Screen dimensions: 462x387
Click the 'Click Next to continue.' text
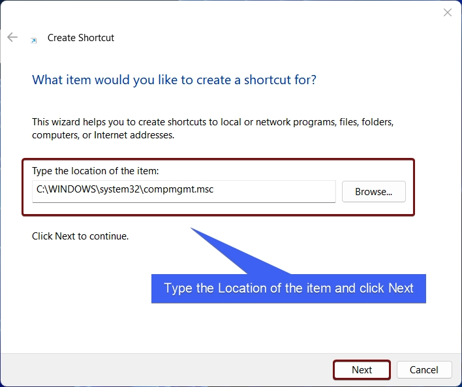click(80, 236)
